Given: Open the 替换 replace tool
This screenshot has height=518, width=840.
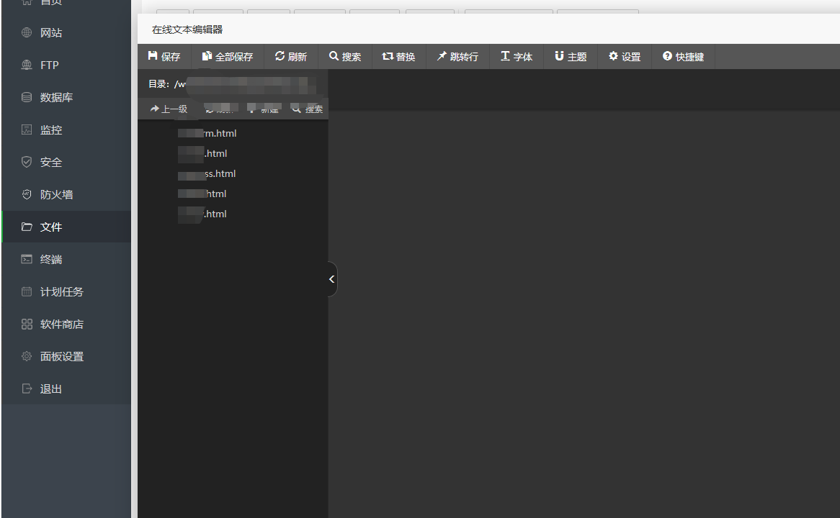Looking at the screenshot, I should [398, 56].
